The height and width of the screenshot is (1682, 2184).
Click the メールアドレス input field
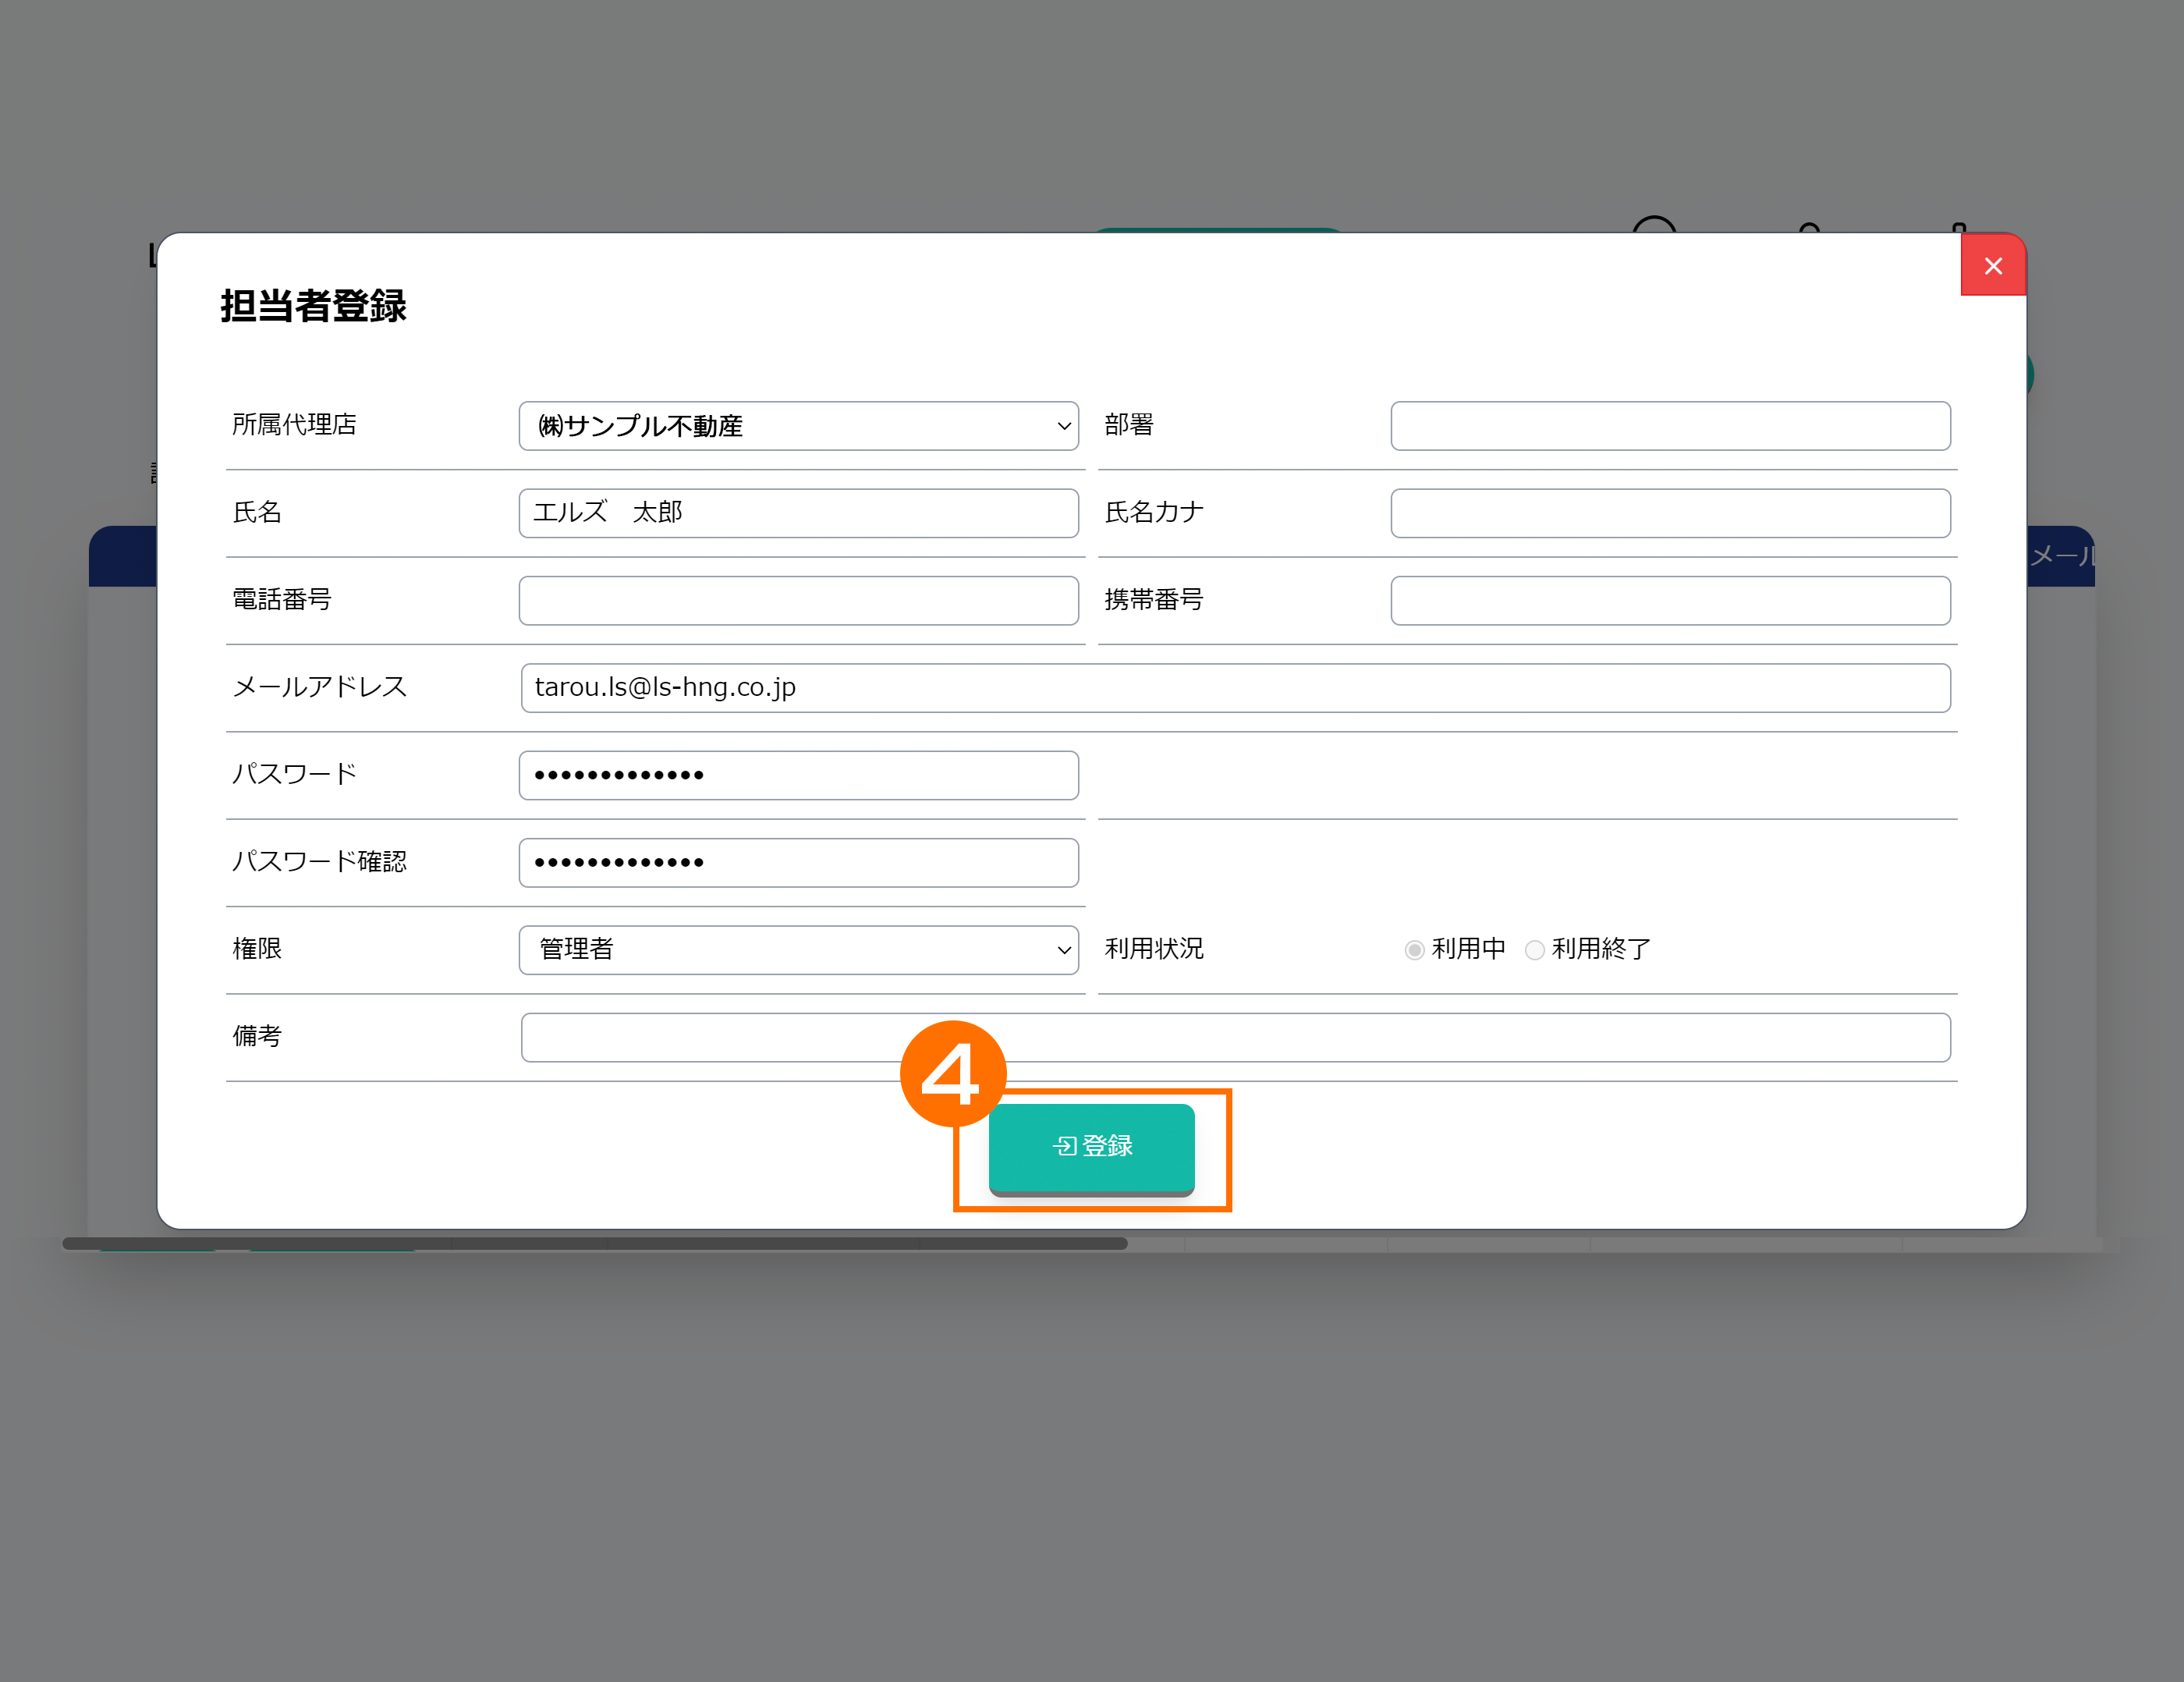[x=1234, y=688]
